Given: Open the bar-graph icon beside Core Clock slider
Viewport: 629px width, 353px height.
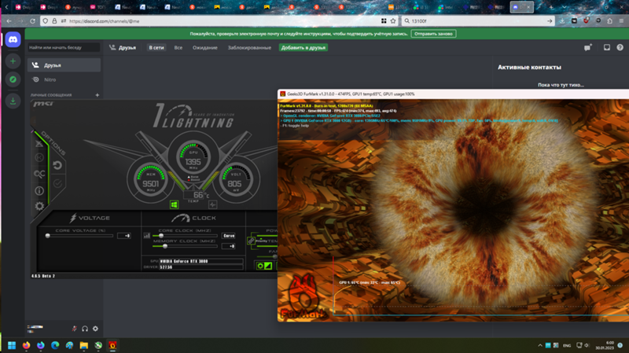Looking at the screenshot, I should [x=147, y=236].
